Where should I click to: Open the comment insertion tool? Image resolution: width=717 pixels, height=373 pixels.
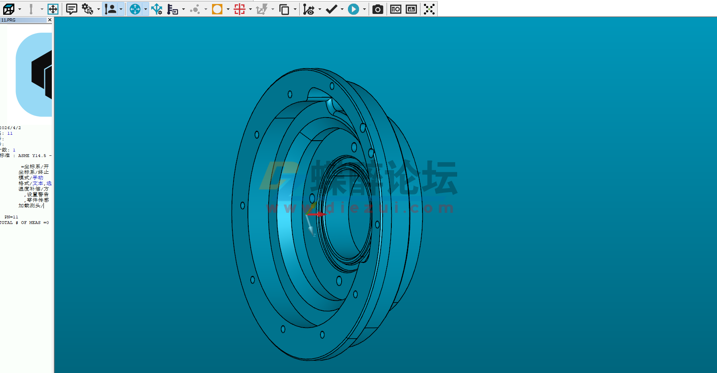tap(71, 9)
